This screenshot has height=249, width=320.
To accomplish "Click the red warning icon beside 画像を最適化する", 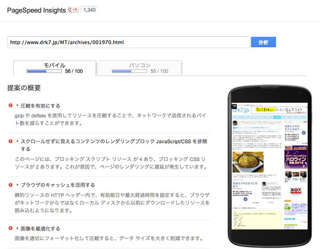I will 10,228.
